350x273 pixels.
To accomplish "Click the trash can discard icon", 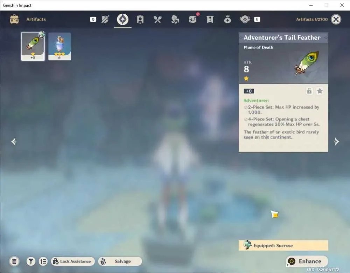I will pos(14,261).
